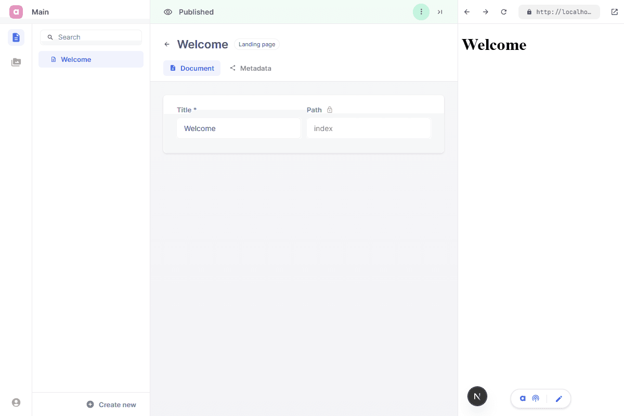Image resolution: width=624 pixels, height=416 pixels.
Task: Click the Create new button
Action: 111,405
